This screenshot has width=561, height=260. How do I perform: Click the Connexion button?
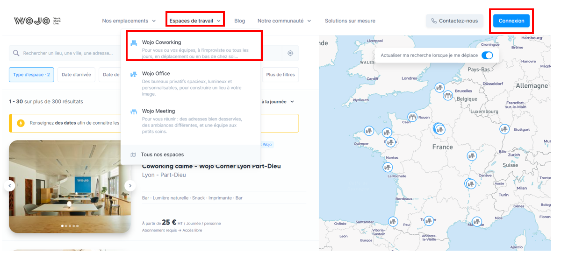click(511, 21)
